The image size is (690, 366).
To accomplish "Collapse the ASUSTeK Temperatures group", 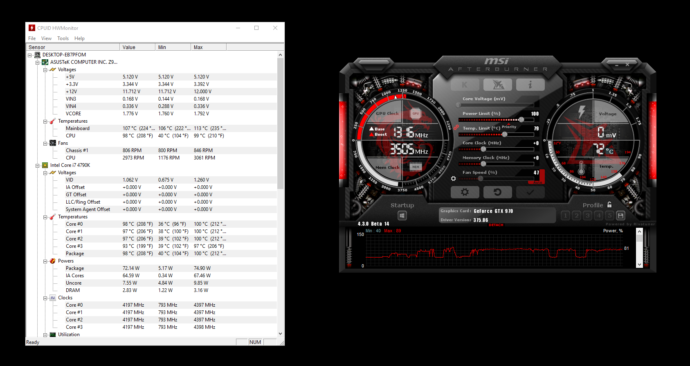I will [45, 121].
